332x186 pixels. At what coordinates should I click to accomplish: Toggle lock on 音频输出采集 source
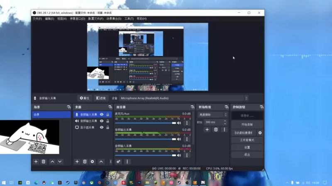[x=107, y=121]
